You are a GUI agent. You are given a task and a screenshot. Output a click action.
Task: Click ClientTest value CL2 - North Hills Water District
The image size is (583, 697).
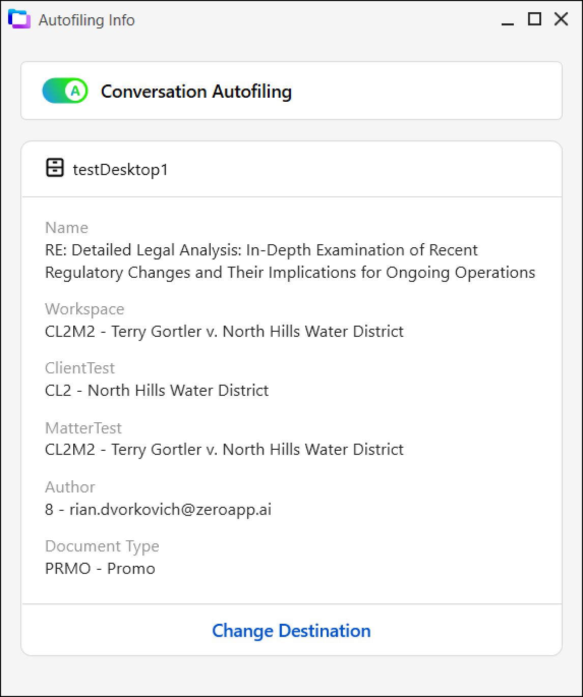(157, 390)
